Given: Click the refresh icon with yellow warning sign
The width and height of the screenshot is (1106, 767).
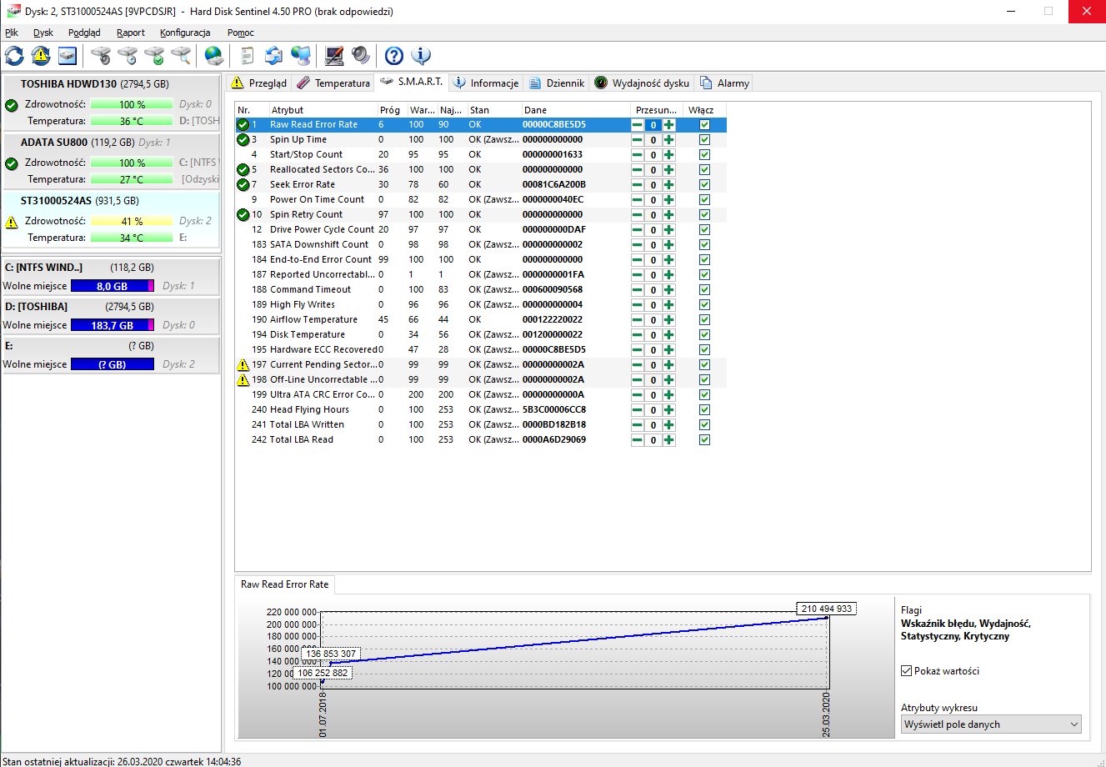Looking at the screenshot, I should (41, 56).
